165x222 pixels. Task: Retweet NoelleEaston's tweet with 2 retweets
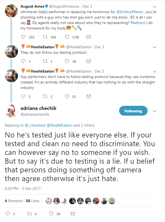[45, 96]
